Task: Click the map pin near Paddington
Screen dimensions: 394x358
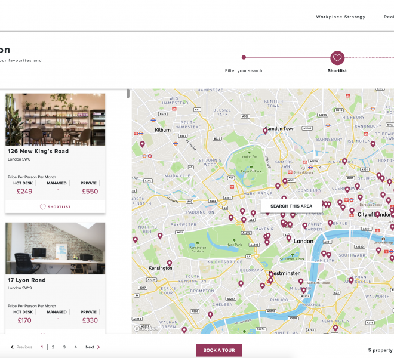Action: pos(231,218)
